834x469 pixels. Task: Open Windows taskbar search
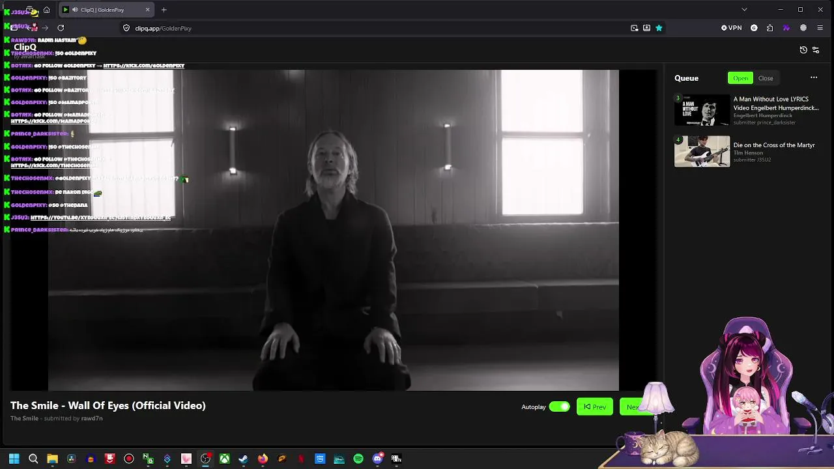pyautogui.click(x=33, y=459)
